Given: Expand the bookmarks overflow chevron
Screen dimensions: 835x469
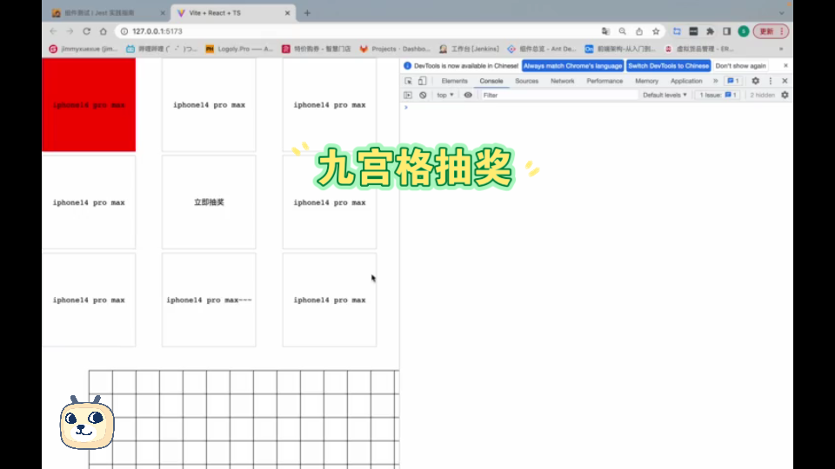Looking at the screenshot, I should tap(781, 49).
